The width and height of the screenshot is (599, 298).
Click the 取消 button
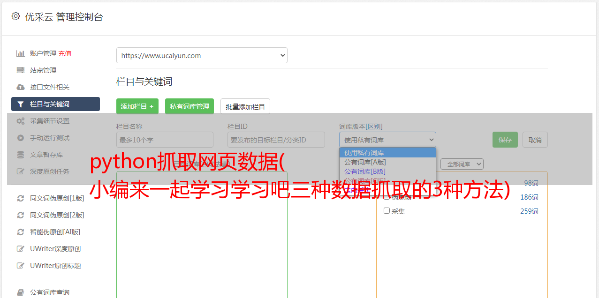click(535, 140)
